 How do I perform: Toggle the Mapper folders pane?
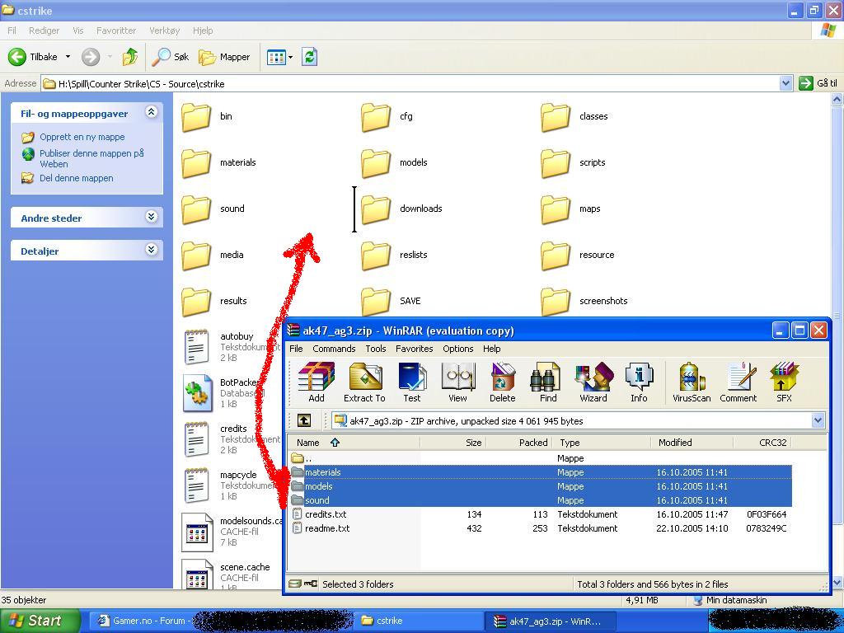224,57
